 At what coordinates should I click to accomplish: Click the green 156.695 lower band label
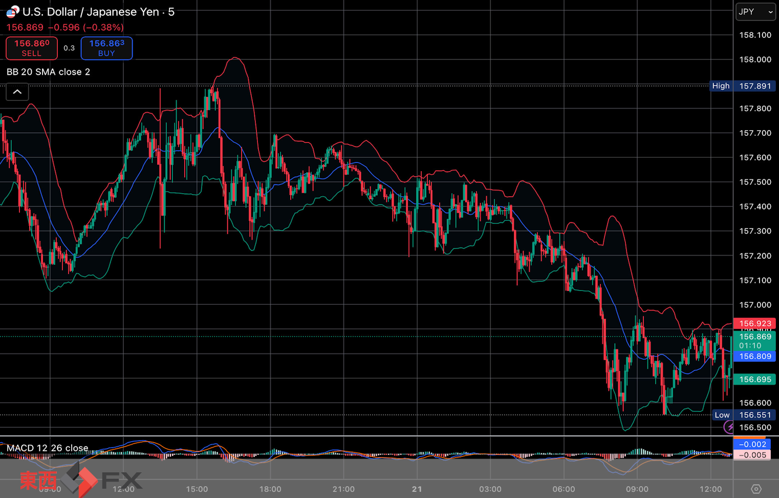(754, 379)
